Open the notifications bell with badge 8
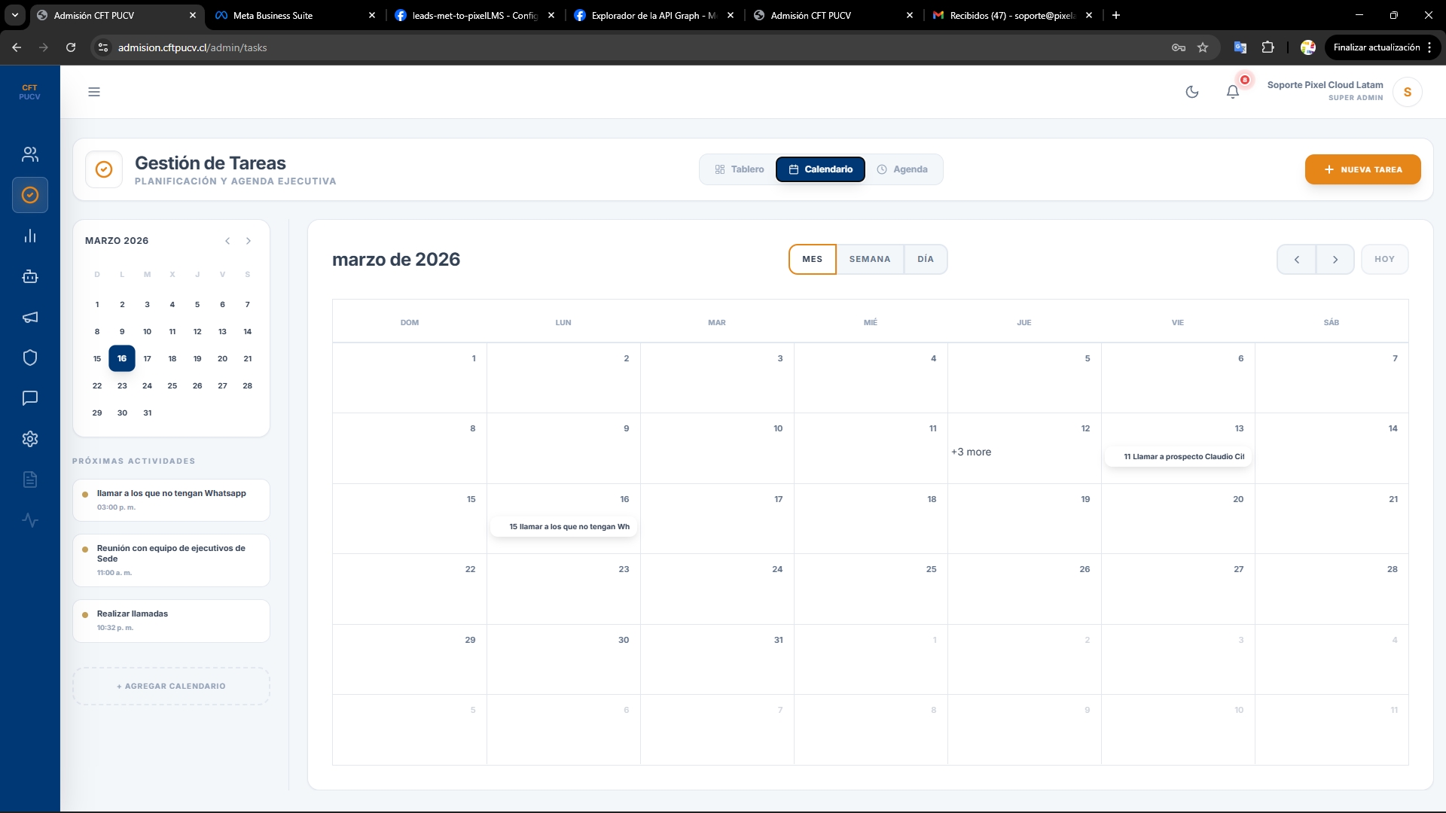 point(1232,92)
